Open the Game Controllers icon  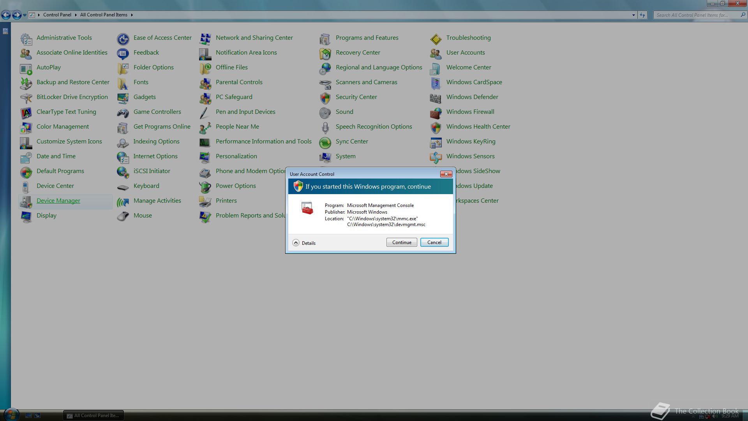coord(123,113)
